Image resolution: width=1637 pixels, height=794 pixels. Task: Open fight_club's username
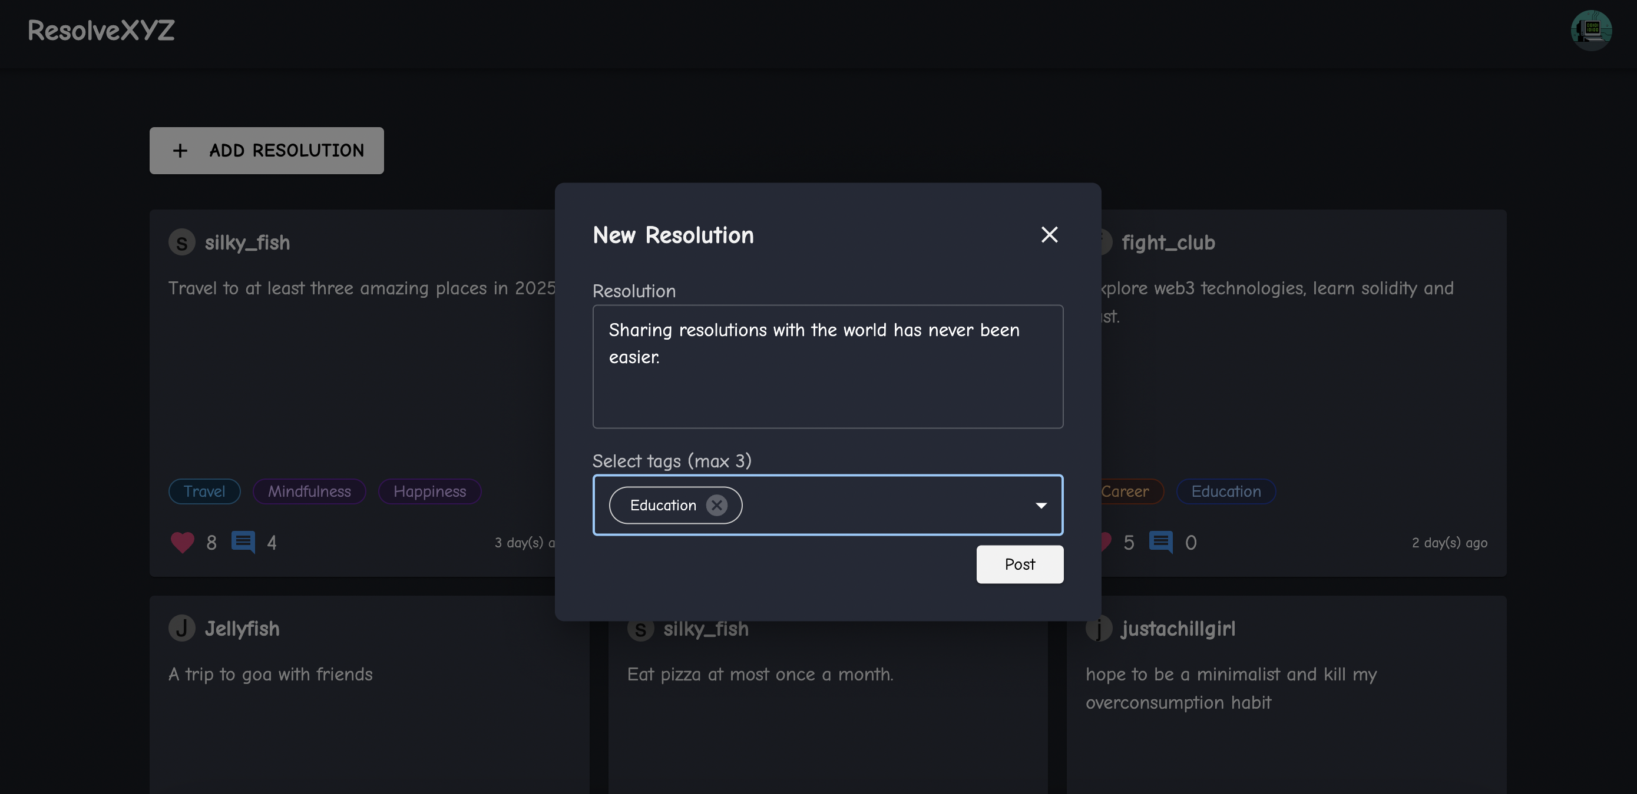coord(1168,242)
